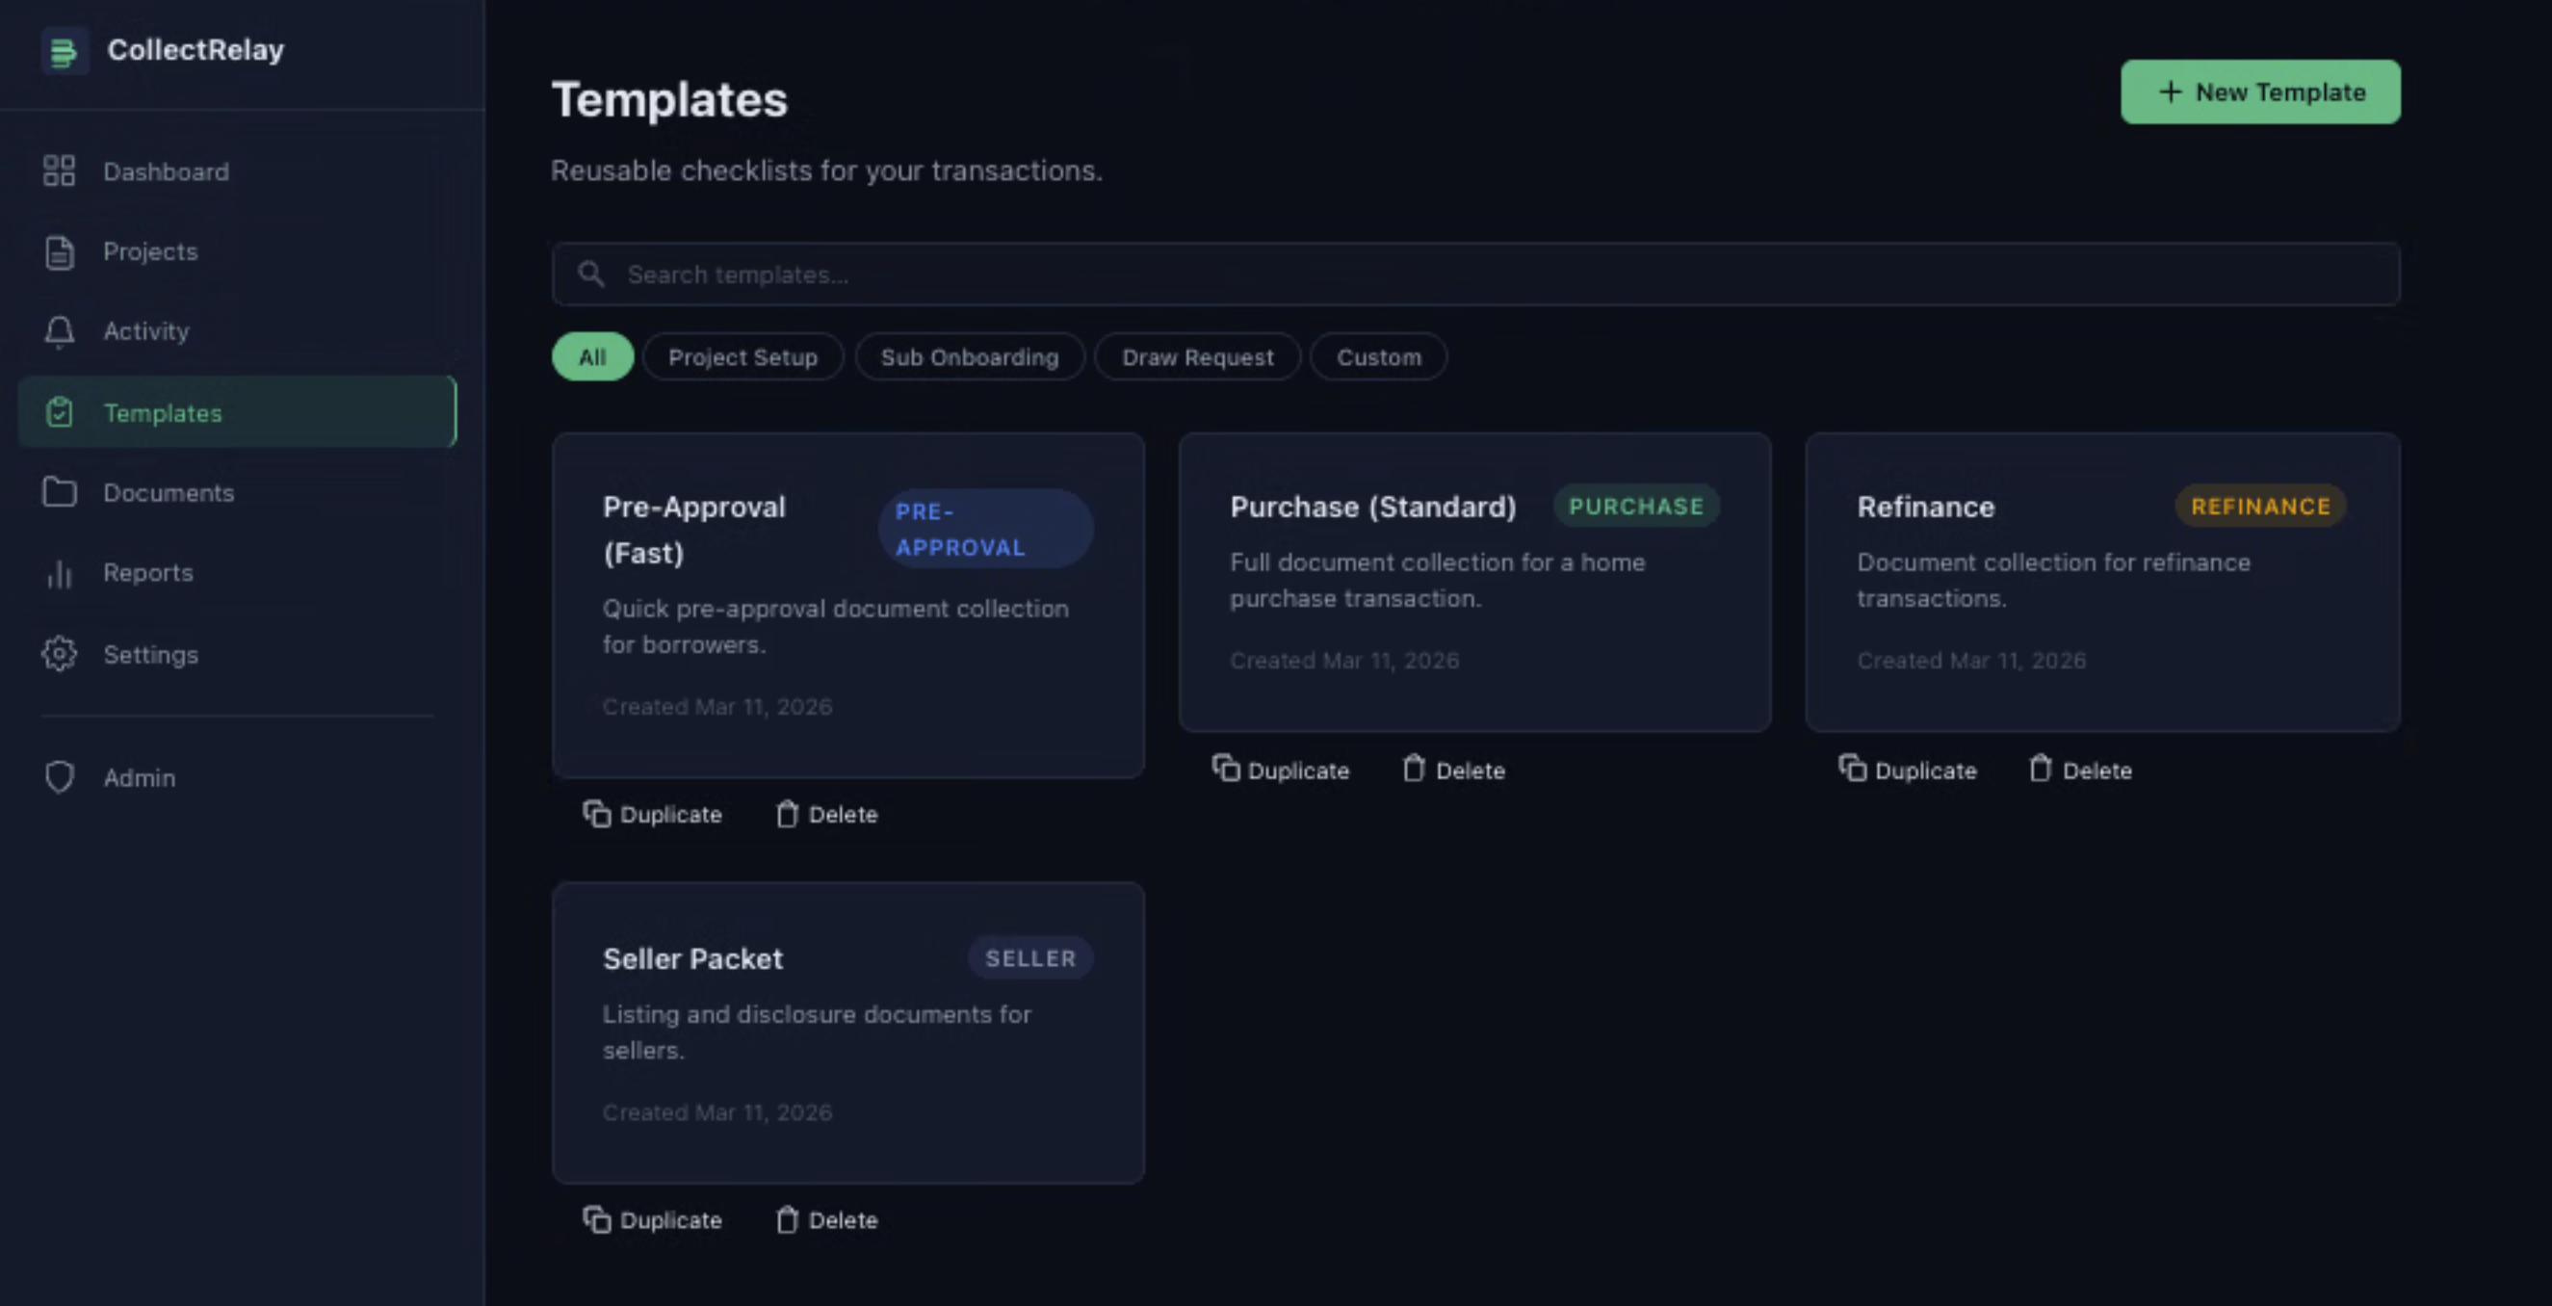Duplicate the Purchase (Standard) template
The width and height of the screenshot is (2552, 1306).
coord(1281,770)
